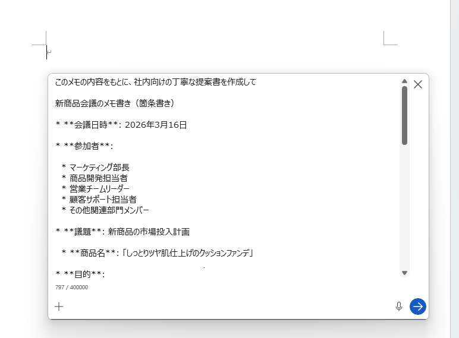
Task: Click the 顧客サポート担当者 bullet
Action: click(x=99, y=200)
